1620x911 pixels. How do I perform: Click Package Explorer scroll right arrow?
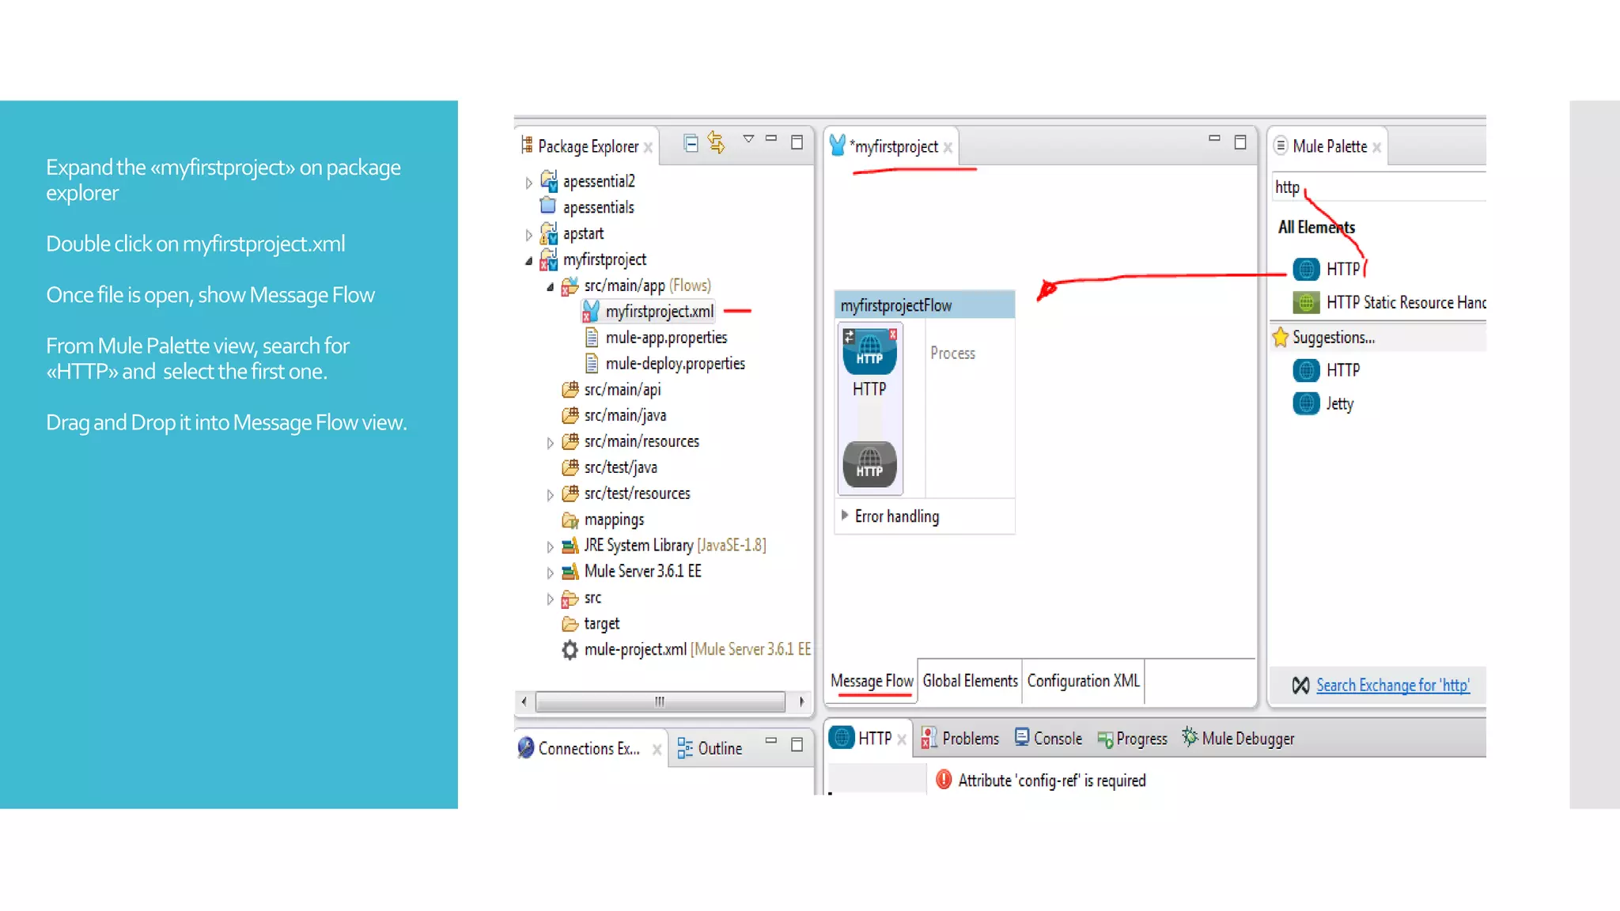(801, 701)
